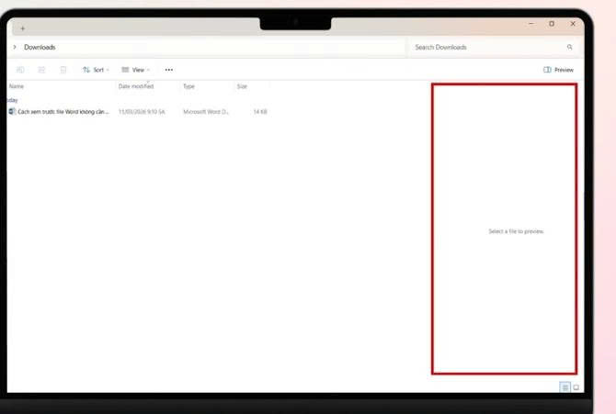Click the third greyed toolbar icon left of Sort
This screenshot has height=414, width=616.
[x=63, y=70]
